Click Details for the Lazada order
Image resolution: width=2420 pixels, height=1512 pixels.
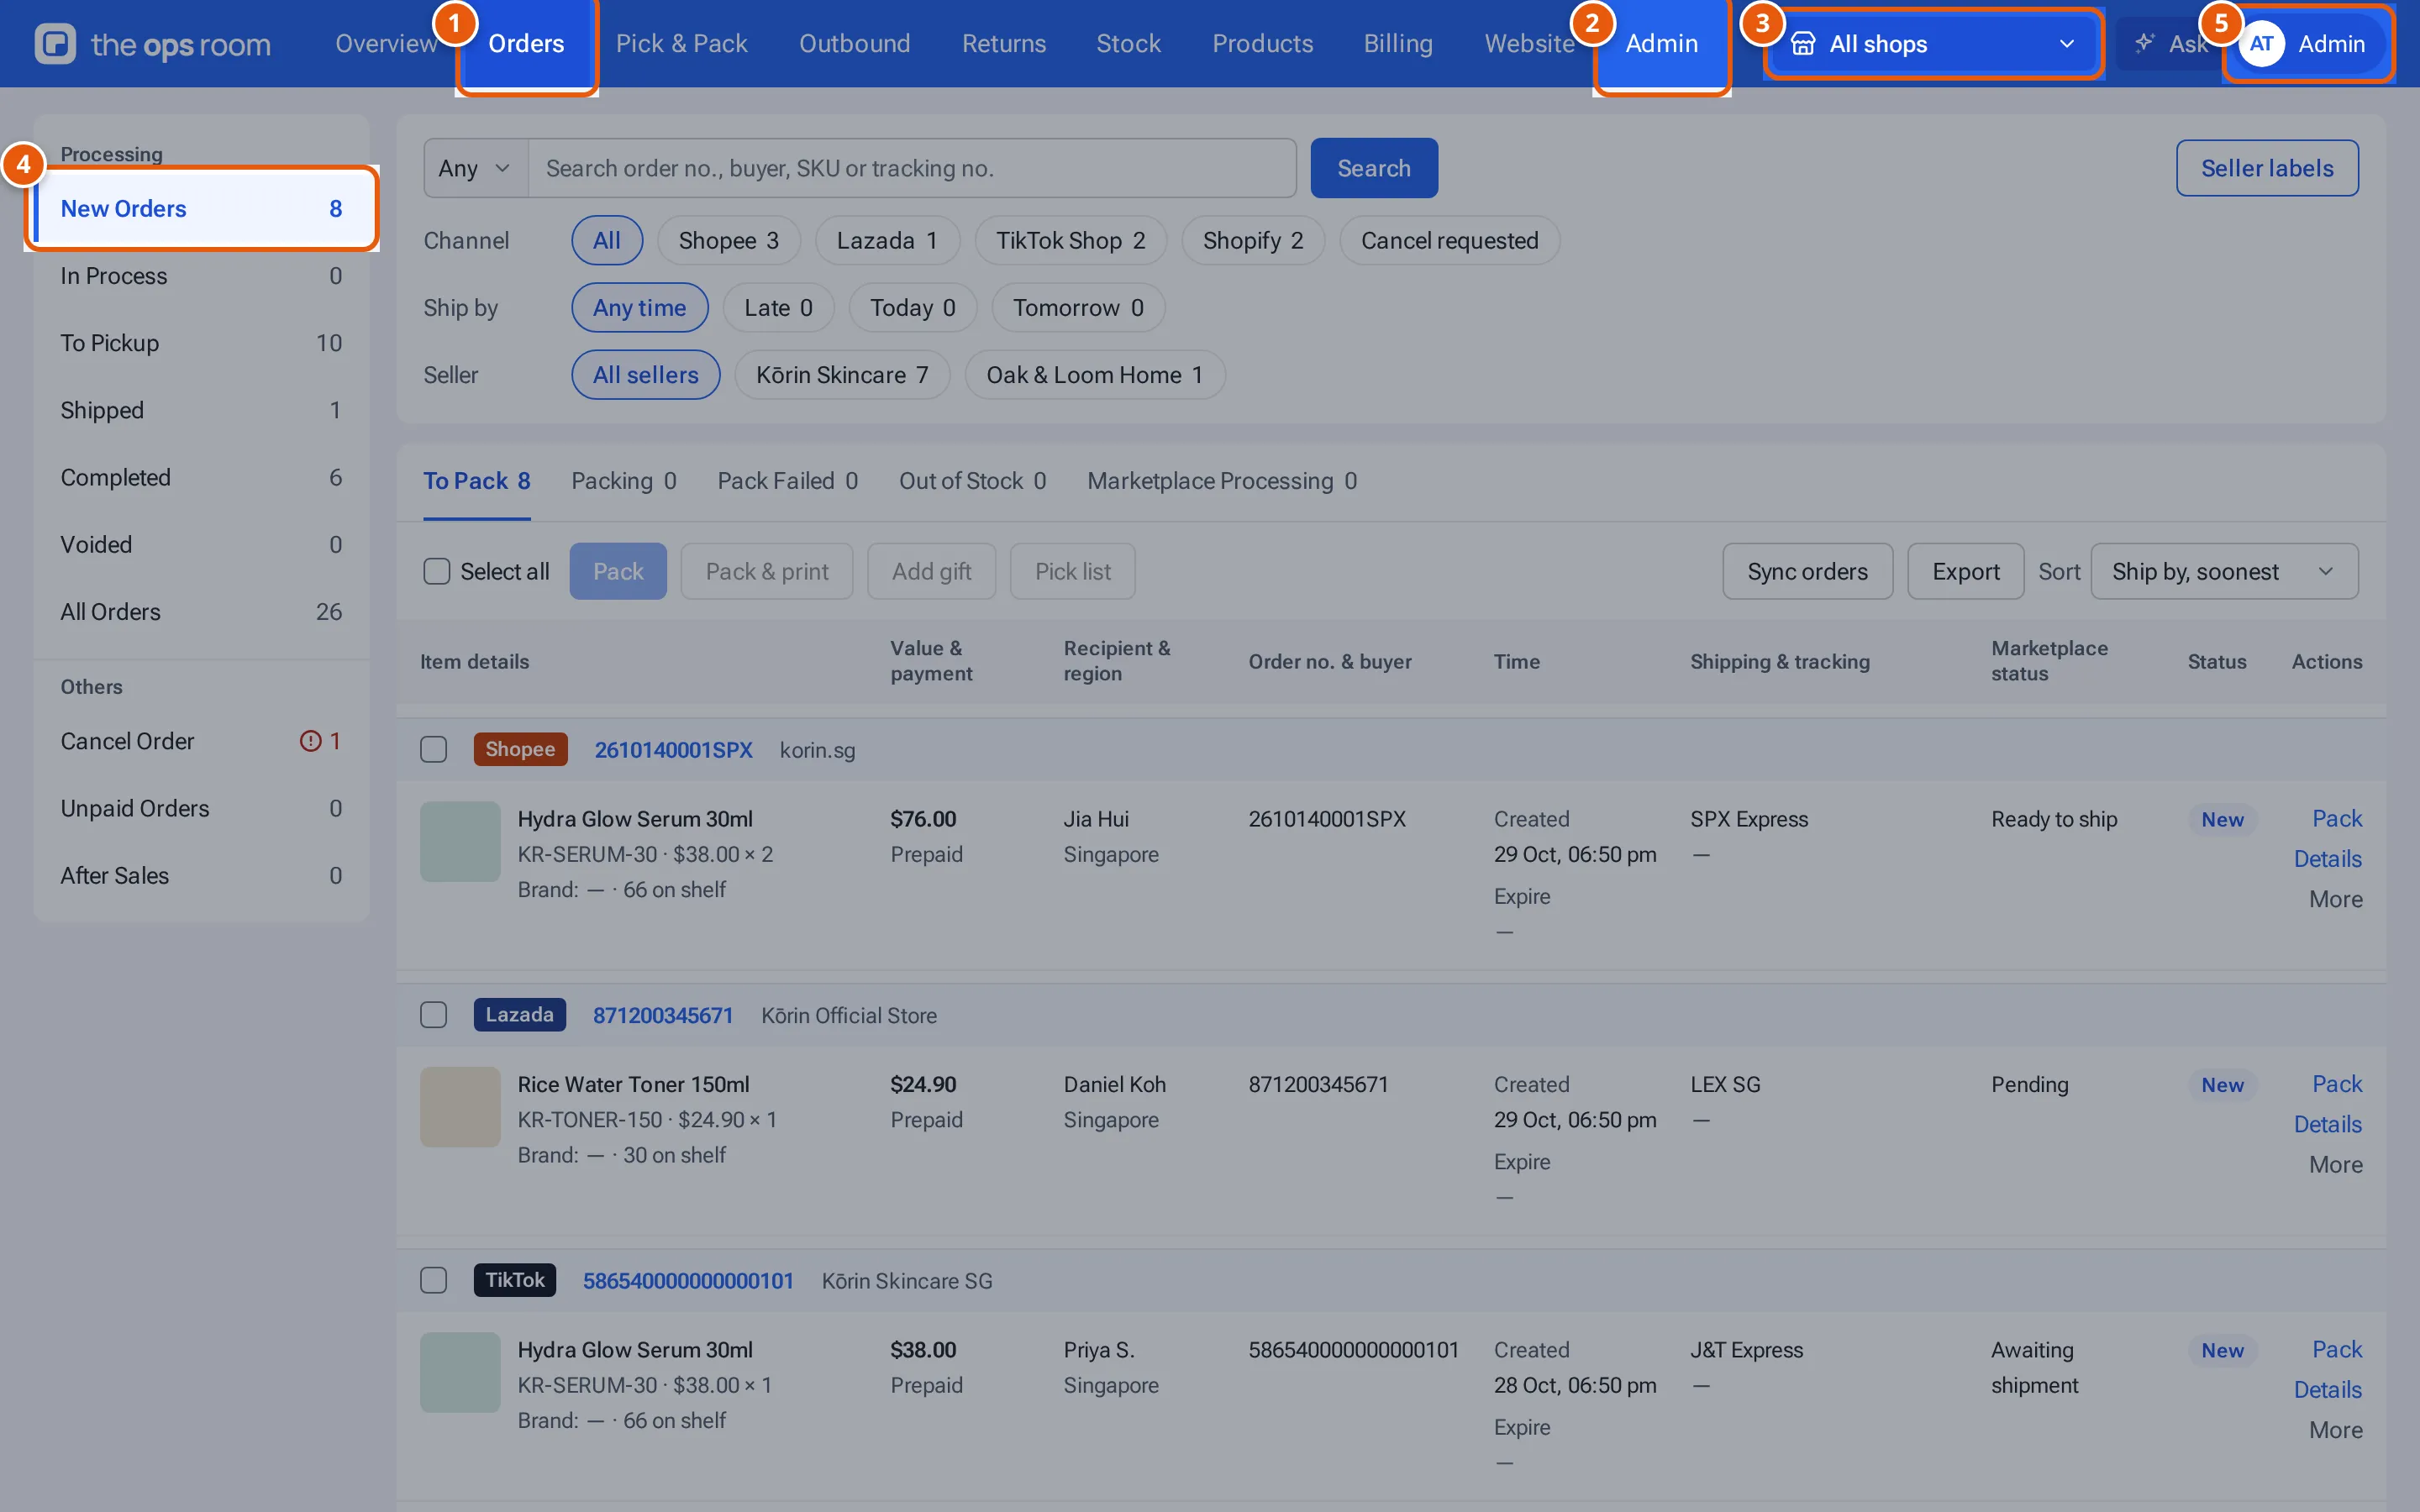coord(2327,1124)
